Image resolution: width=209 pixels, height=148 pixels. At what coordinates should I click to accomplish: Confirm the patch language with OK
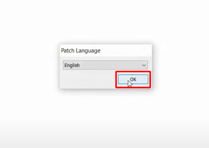tap(133, 80)
